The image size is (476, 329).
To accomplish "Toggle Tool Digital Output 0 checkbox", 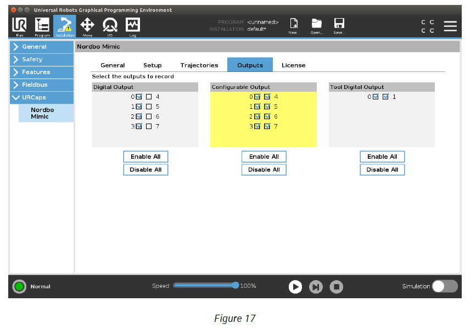I will click(x=376, y=97).
